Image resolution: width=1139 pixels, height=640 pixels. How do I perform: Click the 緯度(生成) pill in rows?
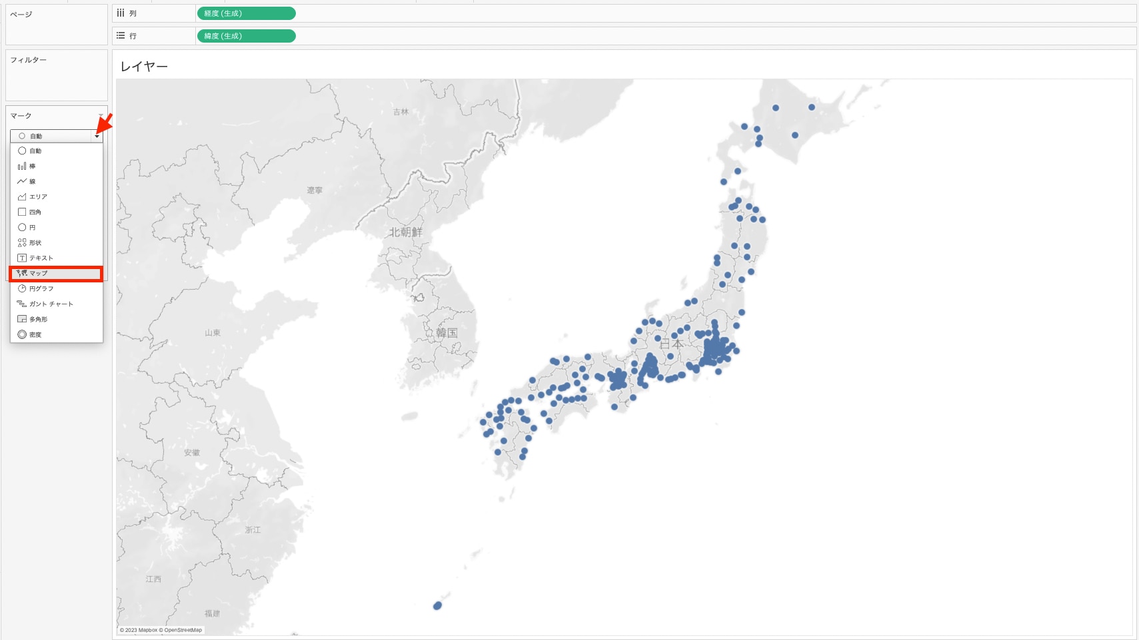point(246,36)
